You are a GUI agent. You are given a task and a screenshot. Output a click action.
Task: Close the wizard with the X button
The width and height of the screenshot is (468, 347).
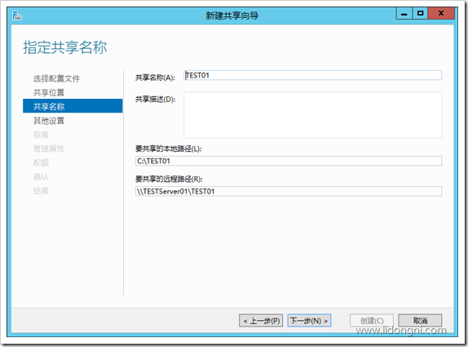tap(441, 13)
